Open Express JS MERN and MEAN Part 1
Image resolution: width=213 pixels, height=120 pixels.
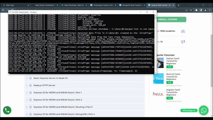[x=58, y=93]
